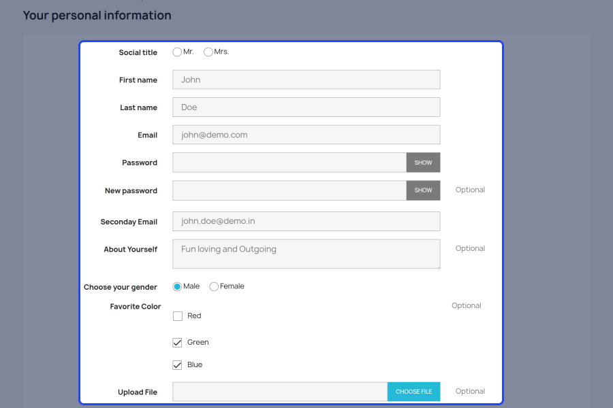Screen dimensions: 613x408
Task: Click the CHOOSE FILE button
Action: tap(413, 392)
